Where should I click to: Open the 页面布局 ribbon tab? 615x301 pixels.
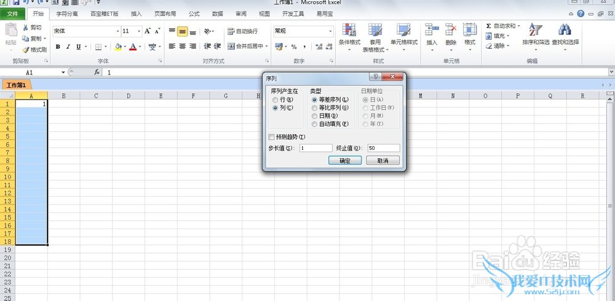tap(165, 13)
